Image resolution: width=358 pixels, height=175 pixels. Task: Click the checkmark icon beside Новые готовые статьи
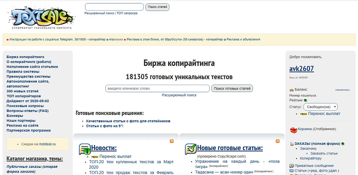(191, 149)
